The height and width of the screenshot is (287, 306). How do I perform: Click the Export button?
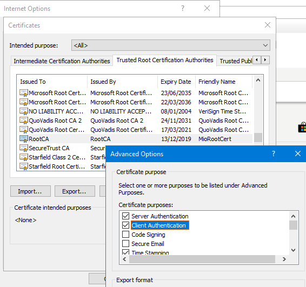pyautogui.click(x=75, y=191)
